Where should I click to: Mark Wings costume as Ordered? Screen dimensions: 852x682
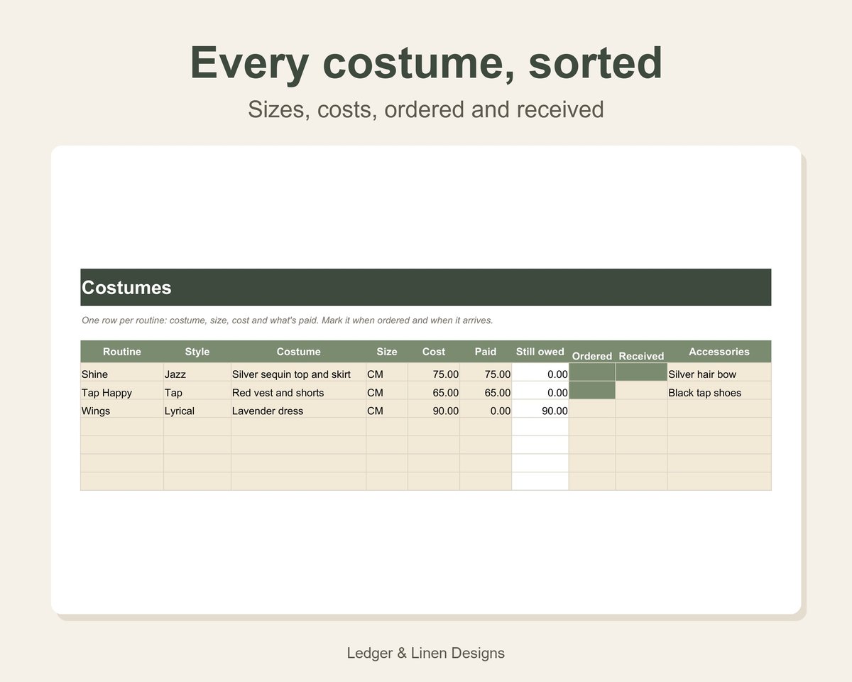[x=592, y=408]
